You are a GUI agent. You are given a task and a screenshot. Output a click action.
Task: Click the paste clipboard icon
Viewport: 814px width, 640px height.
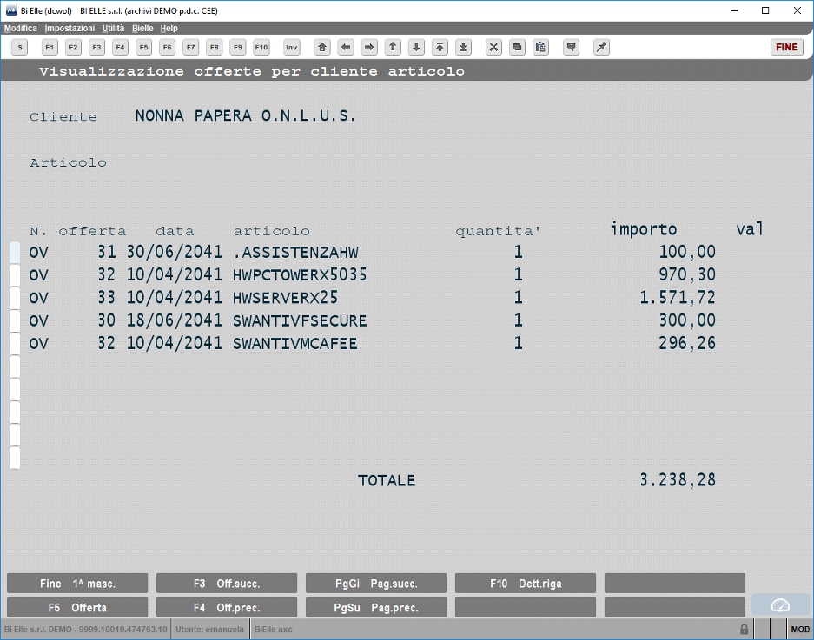point(540,47)
